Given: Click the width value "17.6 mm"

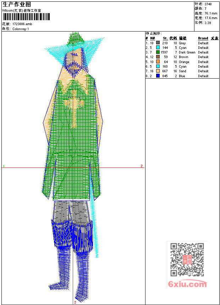Looking at the screenshot, I should pos(211,18).
